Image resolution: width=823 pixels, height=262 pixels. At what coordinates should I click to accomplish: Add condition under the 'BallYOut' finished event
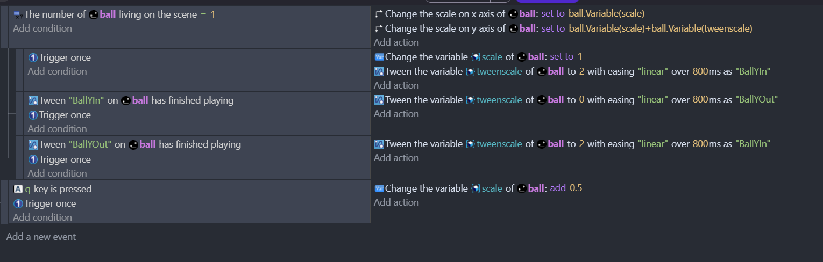(x=58, y=173)
